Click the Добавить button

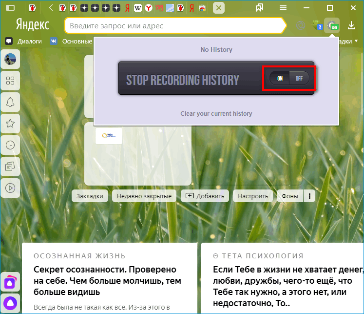click(205, 196)
